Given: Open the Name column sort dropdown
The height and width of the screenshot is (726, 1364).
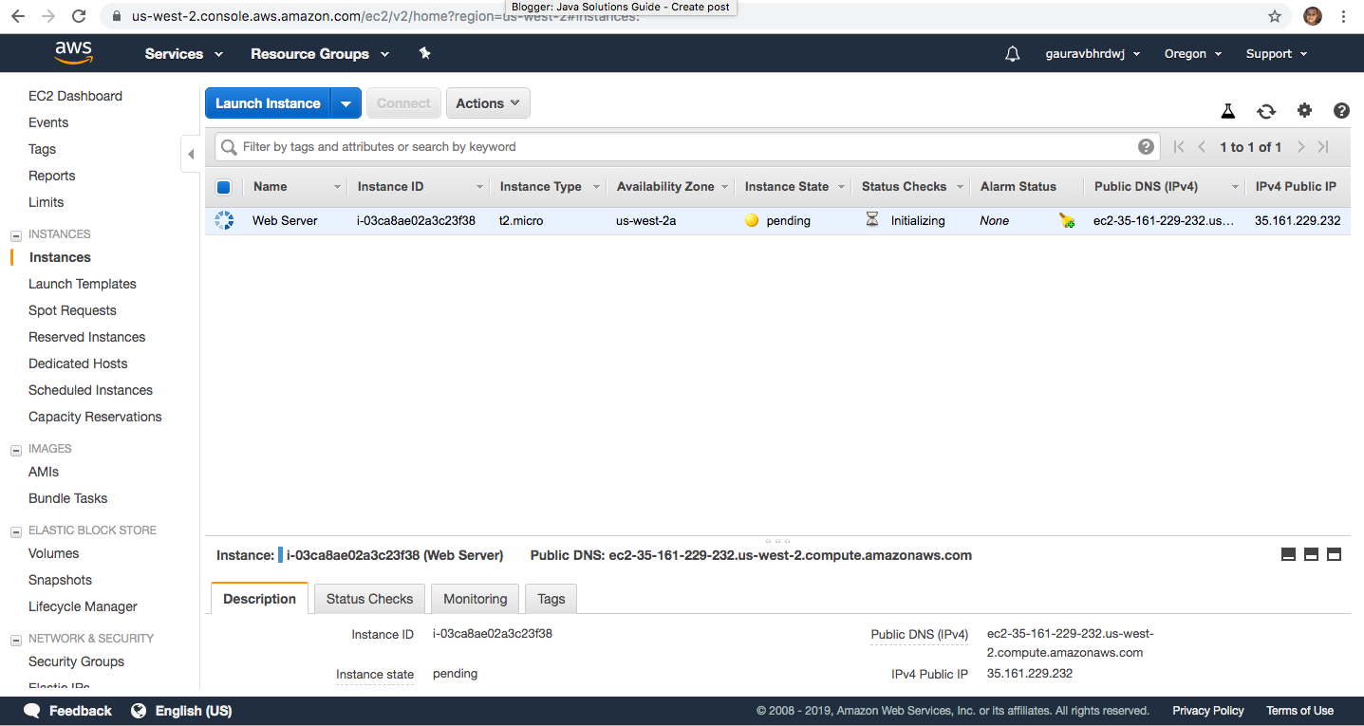Looking at the screenshot, I should 338,186.
